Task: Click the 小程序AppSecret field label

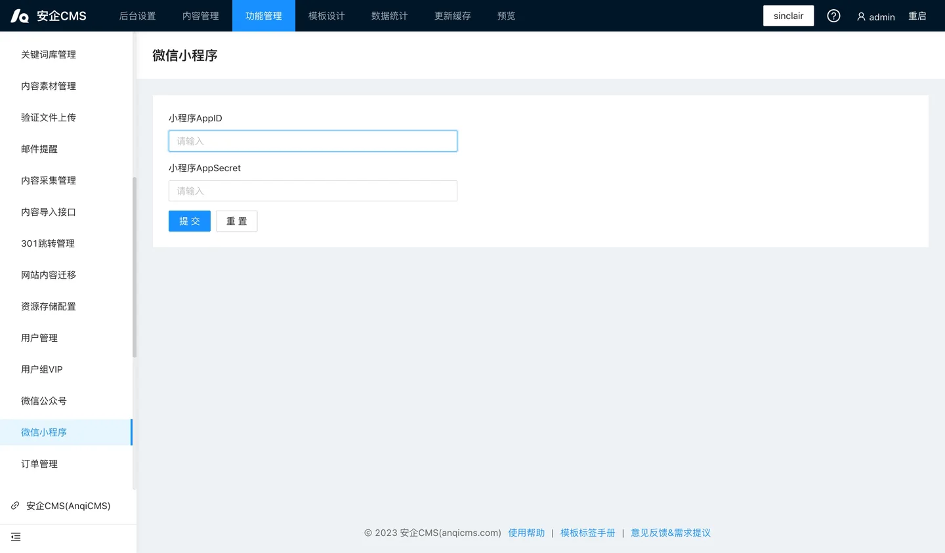Action: coord(205,168)
